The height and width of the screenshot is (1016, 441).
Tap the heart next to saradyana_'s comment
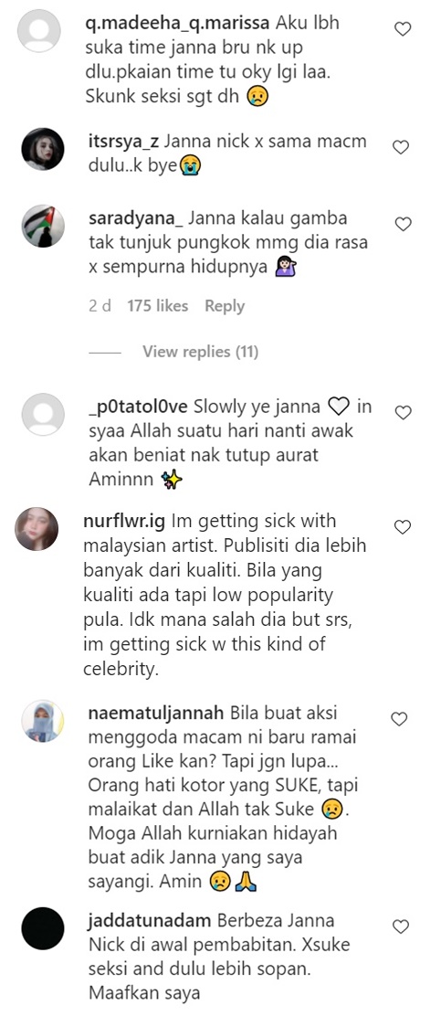pos(403,224)
